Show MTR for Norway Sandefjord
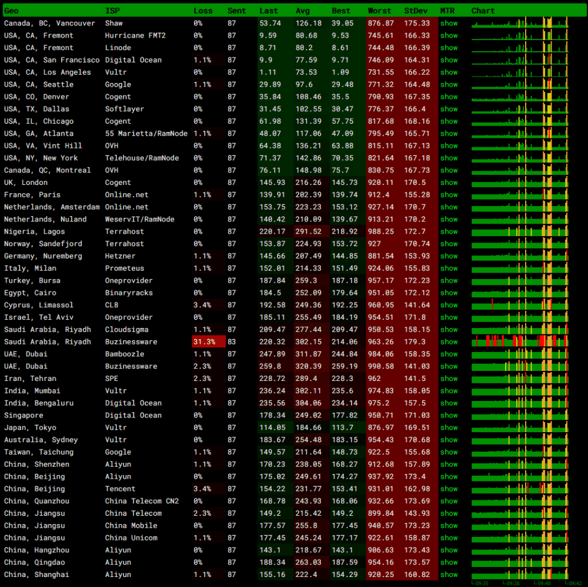The height and width of the screenshot is (587, 588). point(449,244)
